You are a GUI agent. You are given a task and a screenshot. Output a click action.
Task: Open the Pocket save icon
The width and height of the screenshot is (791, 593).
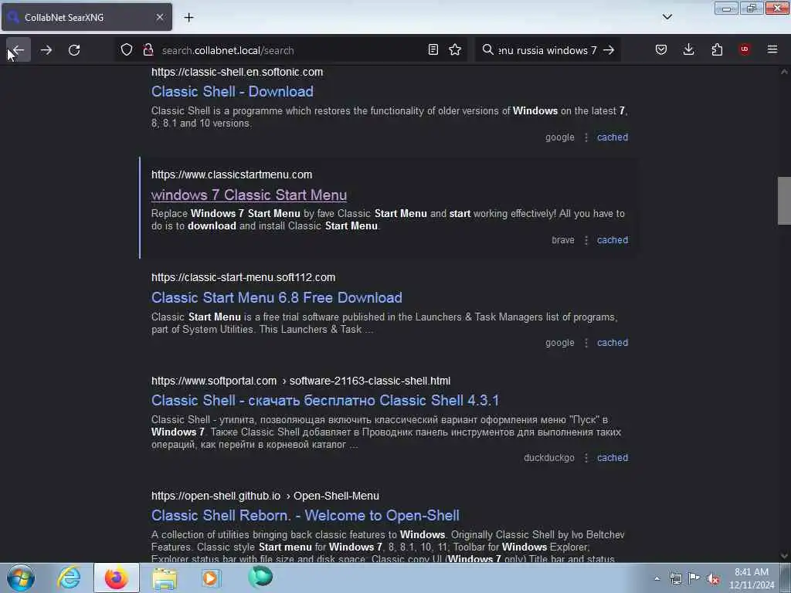tap(661, 49)
